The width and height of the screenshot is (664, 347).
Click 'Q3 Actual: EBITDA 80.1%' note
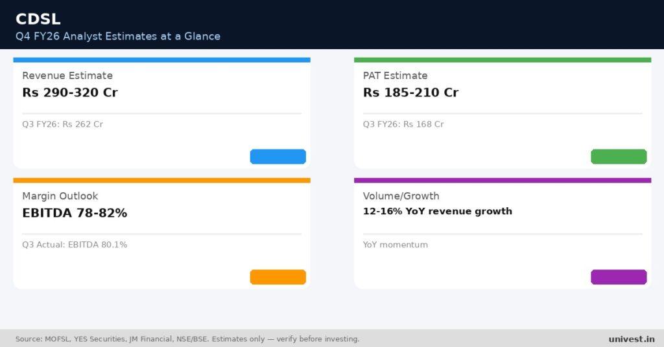point(75,245)
